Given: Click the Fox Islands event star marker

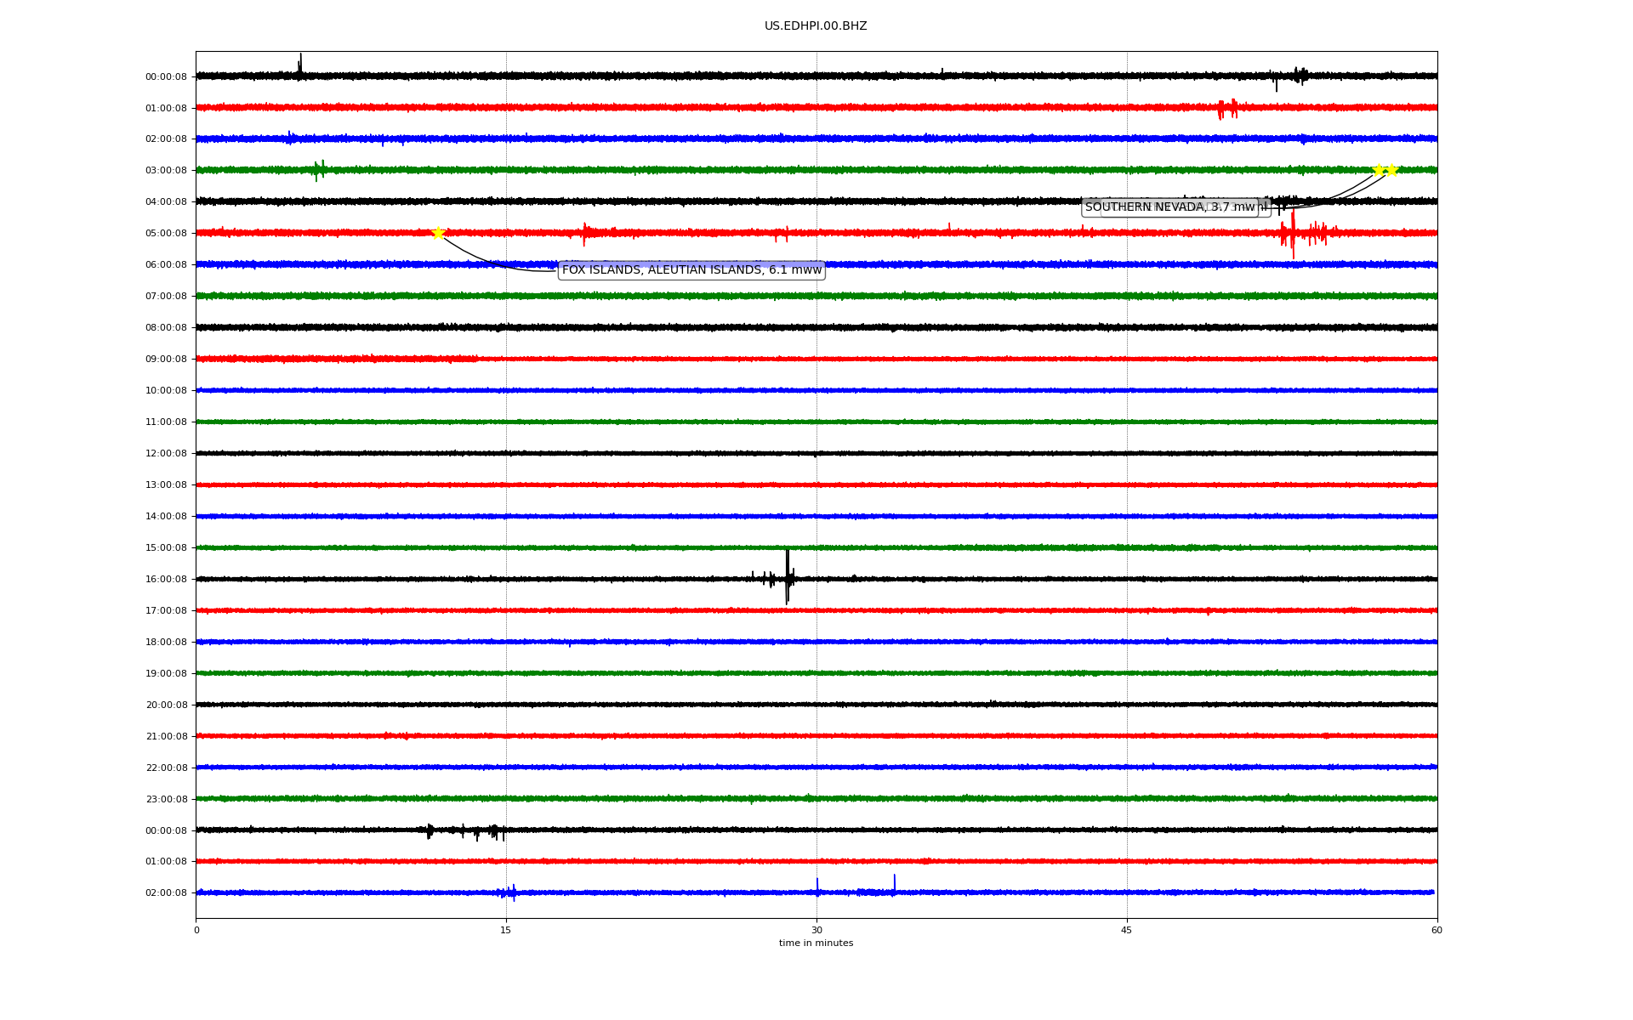Looking at the screenshot, I should point(438,233).
